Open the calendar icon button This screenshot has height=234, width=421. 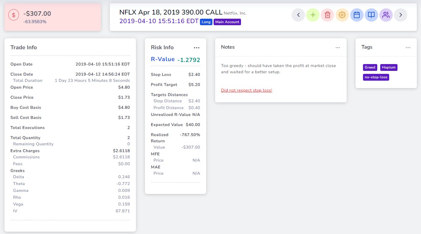point(357,15)
